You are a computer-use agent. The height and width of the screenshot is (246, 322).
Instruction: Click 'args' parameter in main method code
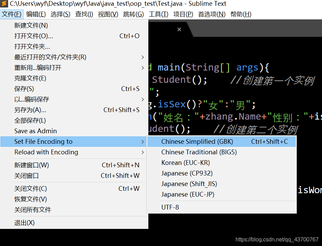pyautogui.click(x=247, y=68)
